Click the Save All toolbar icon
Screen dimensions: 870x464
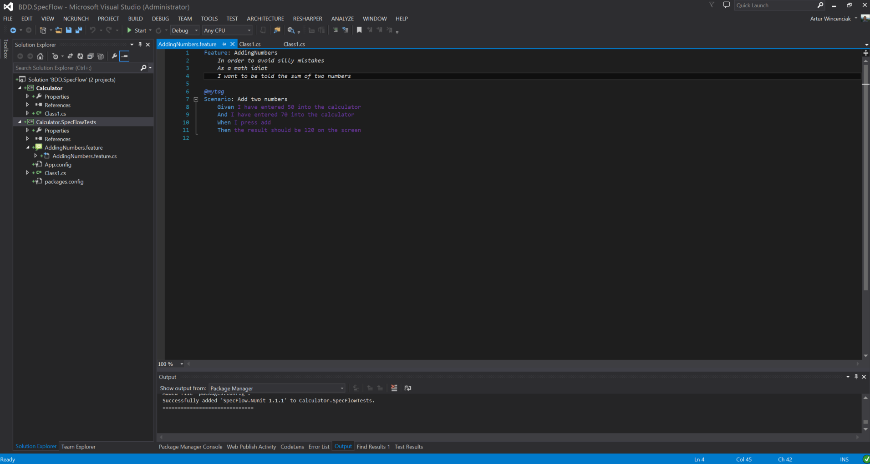click(x=79, y=30)
